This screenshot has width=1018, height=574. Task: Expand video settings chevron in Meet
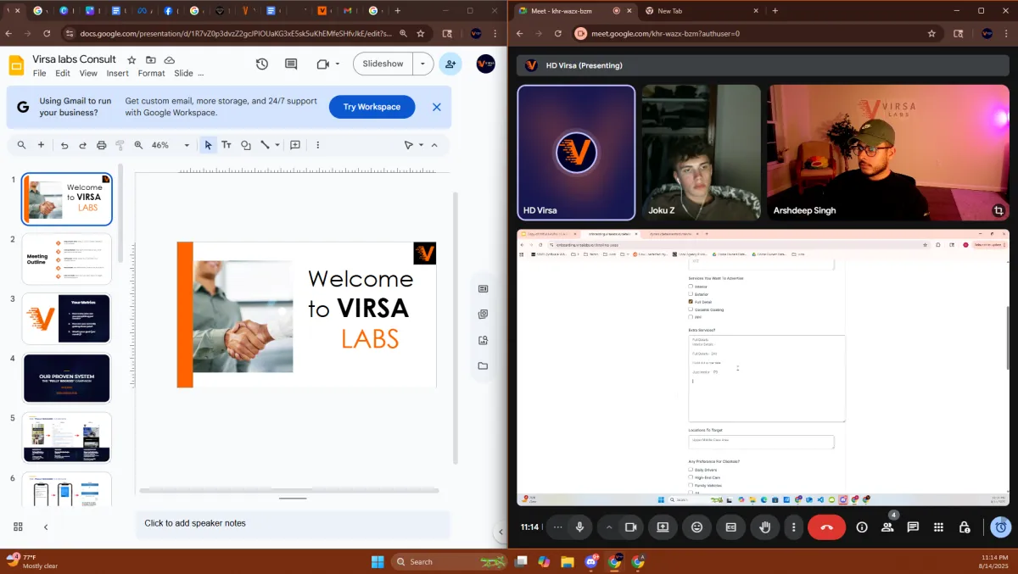608,527
